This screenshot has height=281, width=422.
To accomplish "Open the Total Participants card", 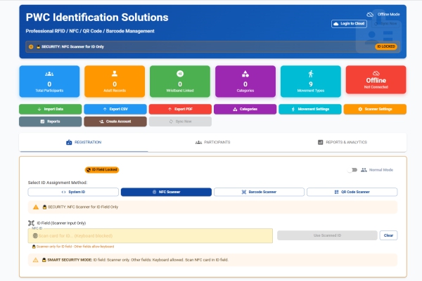I will point(49,81).
